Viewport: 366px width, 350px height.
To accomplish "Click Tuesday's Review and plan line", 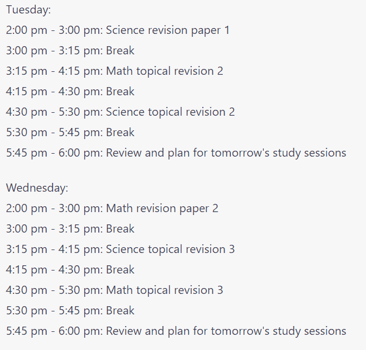I will pos(176,153).
